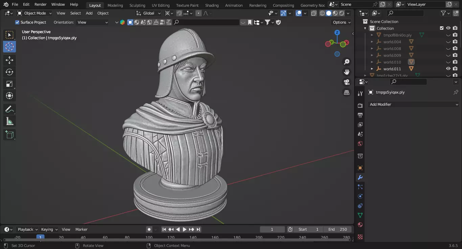This screenshot has width=462, height=249.
Task: Switch to material preview shading
Action: [x=335, y=13]
